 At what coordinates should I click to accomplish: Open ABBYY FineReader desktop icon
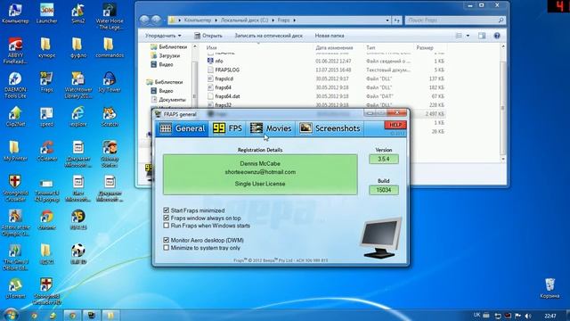click(x=15, y=51)
